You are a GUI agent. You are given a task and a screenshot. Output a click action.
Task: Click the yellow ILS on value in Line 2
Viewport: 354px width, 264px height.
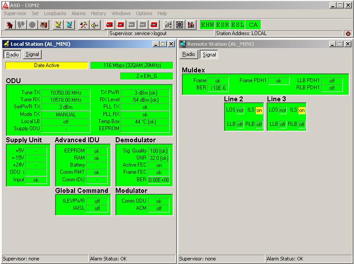(x=259, y=110)
